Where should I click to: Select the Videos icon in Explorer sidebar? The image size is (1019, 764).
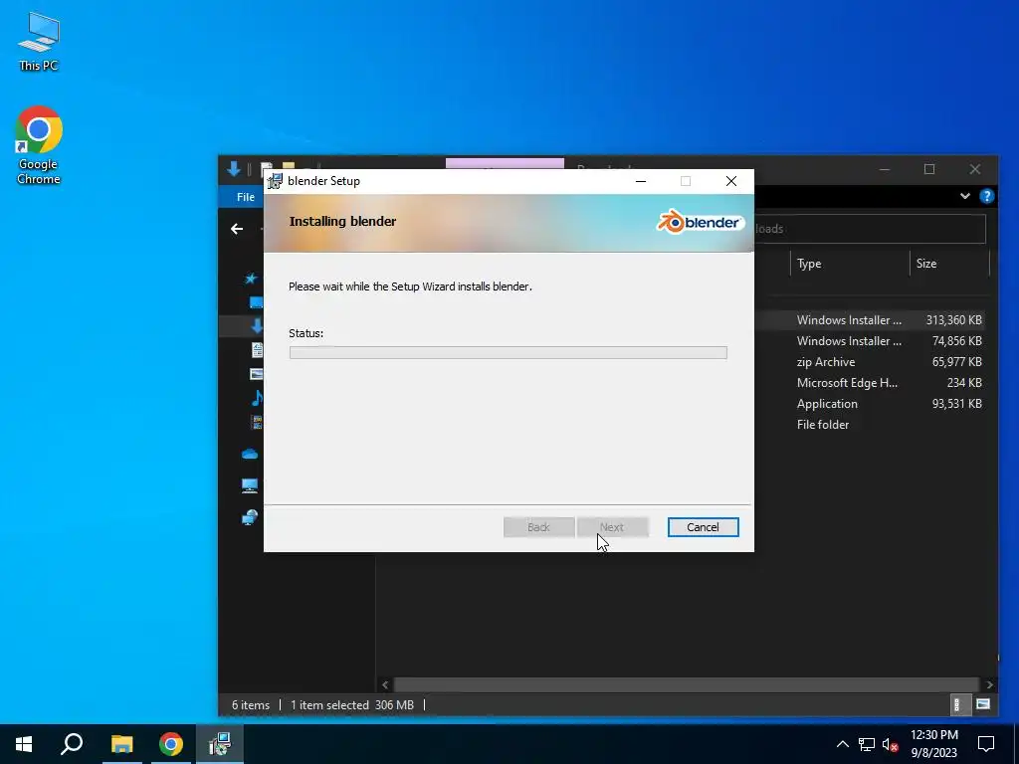tap(258, 422)
